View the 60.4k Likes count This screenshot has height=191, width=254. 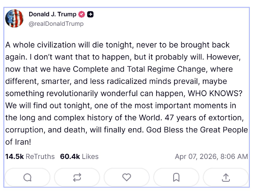tap(70, 156)
